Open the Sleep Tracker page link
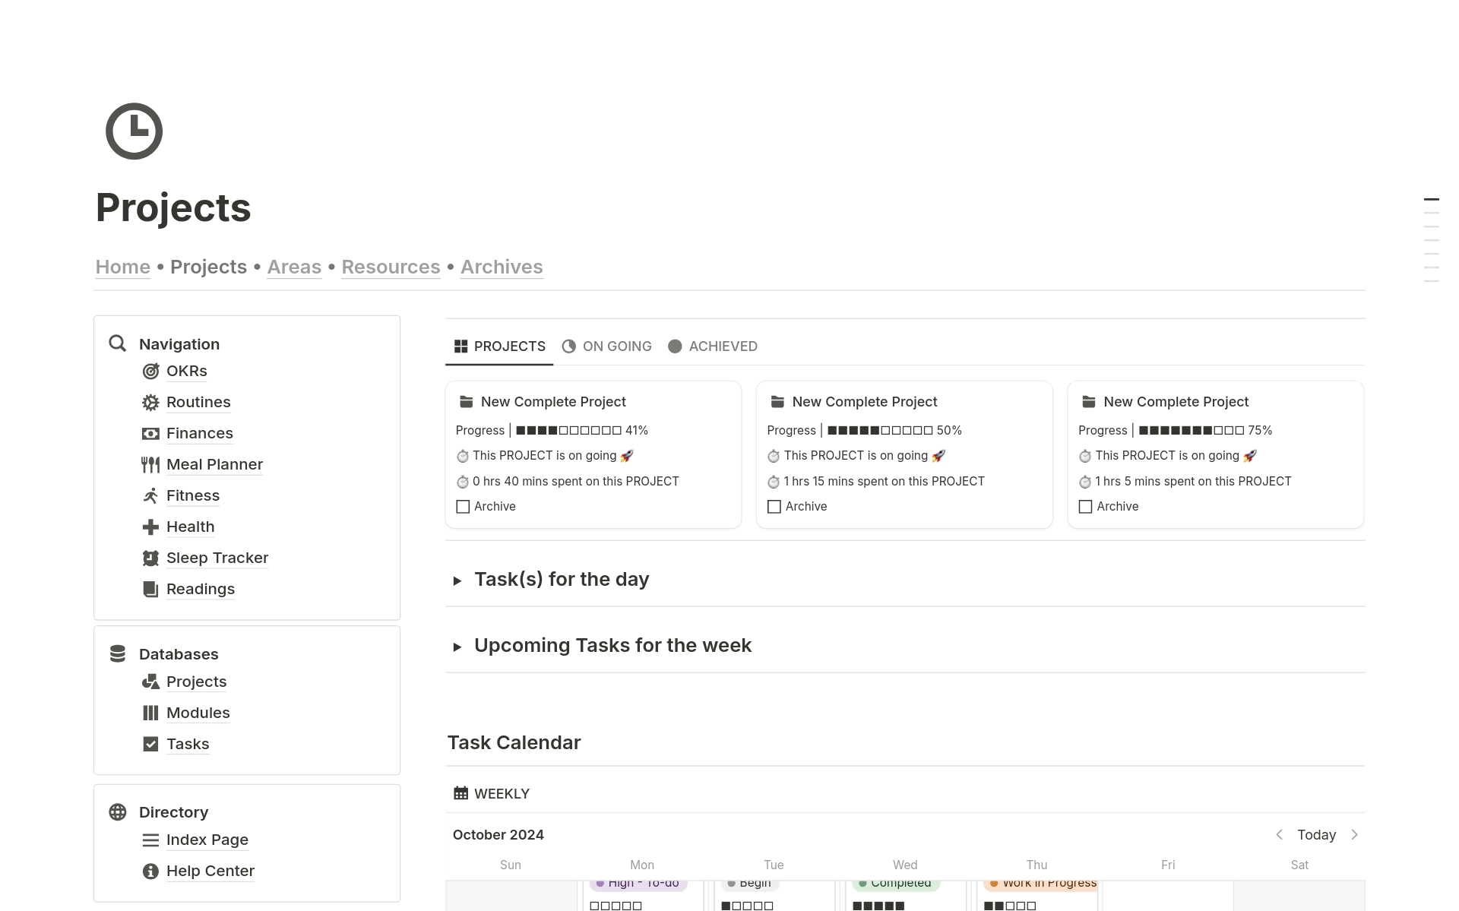 217,558
